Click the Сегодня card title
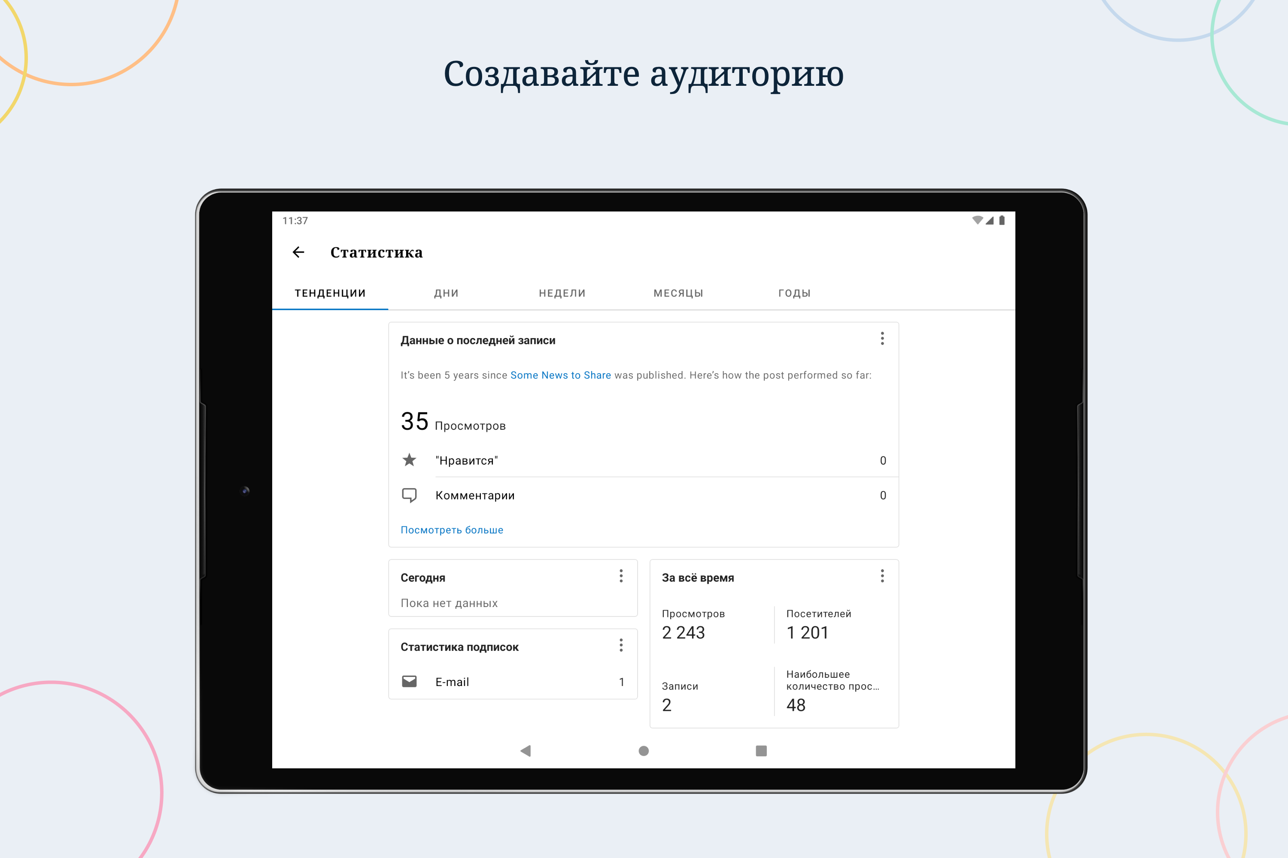The height and width of the screenshot is (858, 1288). tap(423, 578)
